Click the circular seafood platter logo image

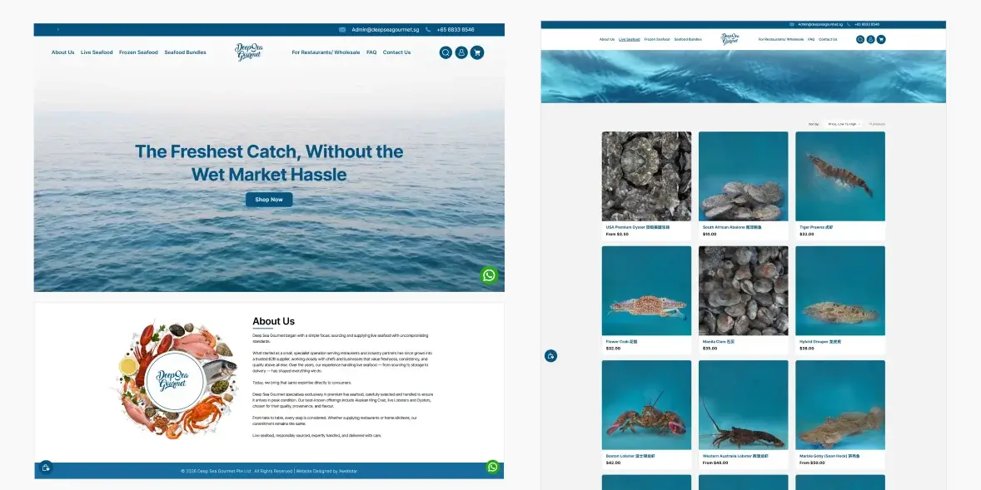[177, 381]
